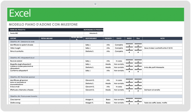Viewport: 191px width, 112px height.
Task: Select the cell Ordina swag
Action: pyautogui.click(x=24, y=103)
